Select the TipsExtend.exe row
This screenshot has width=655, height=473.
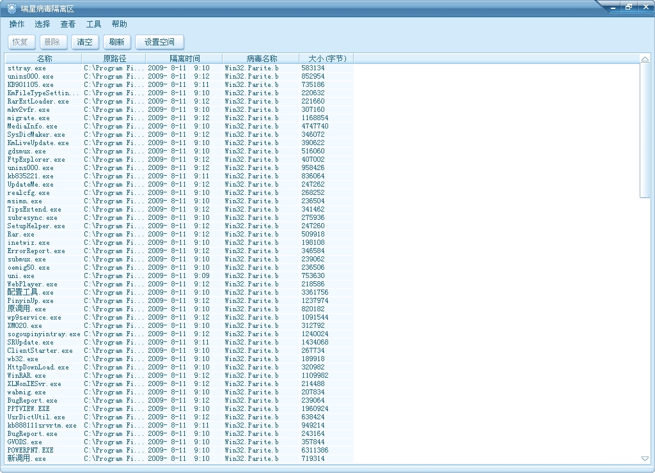tap(180, 209)
